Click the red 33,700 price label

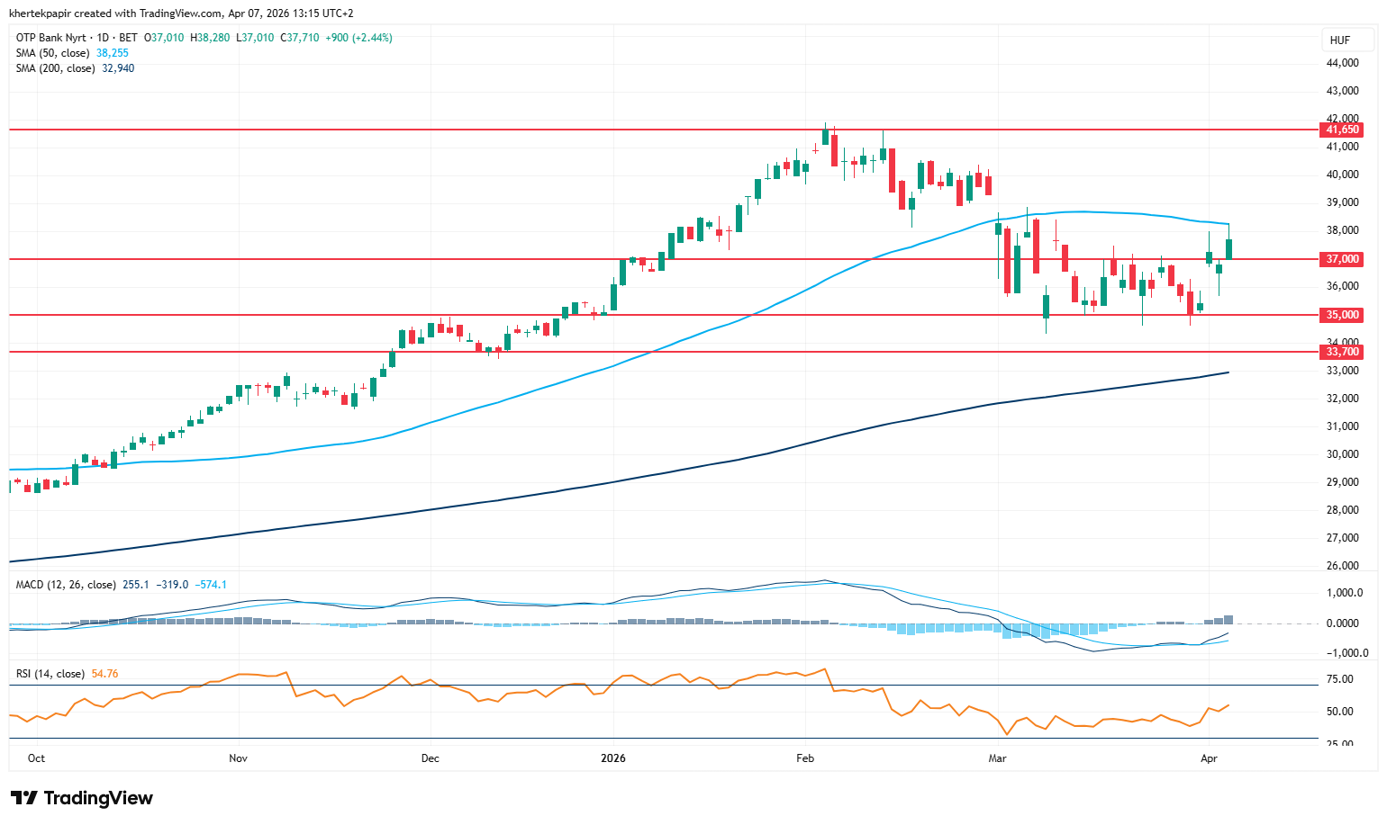[x=1342, y=352]
